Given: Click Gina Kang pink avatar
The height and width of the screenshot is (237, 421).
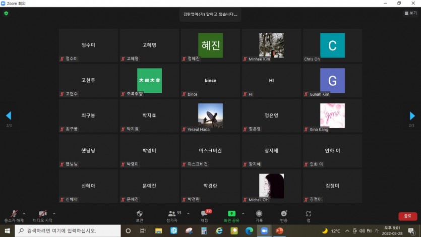Looking at the screenshot, I should pyautogui.click(x=332, y=115).
